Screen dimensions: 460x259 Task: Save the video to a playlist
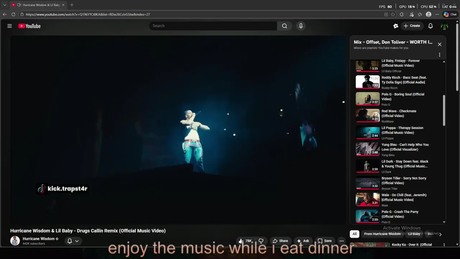pos(325,241)
